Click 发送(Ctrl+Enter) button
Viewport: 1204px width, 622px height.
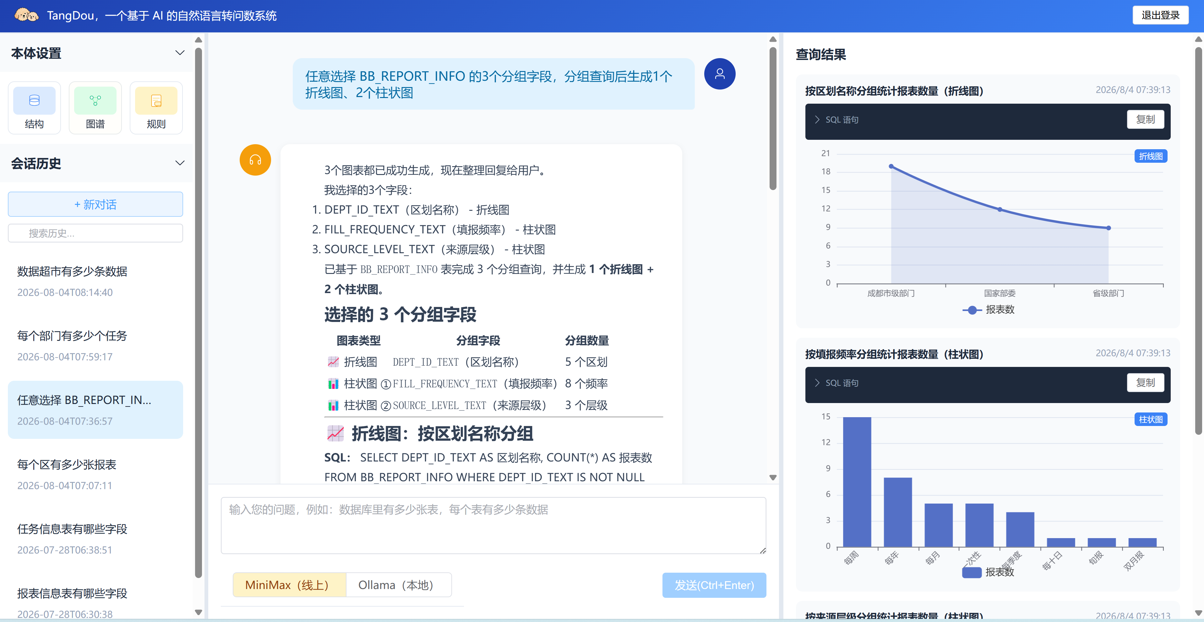pos(714,585)
